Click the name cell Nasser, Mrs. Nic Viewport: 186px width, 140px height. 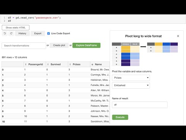click(x=100, y=116)
